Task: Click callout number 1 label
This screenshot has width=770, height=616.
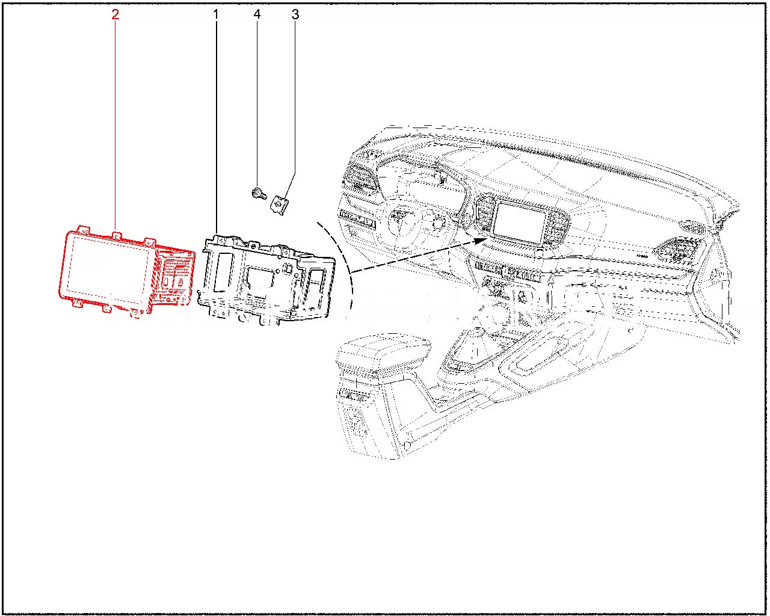Action: pyautogui.click(x=215, y=14)
